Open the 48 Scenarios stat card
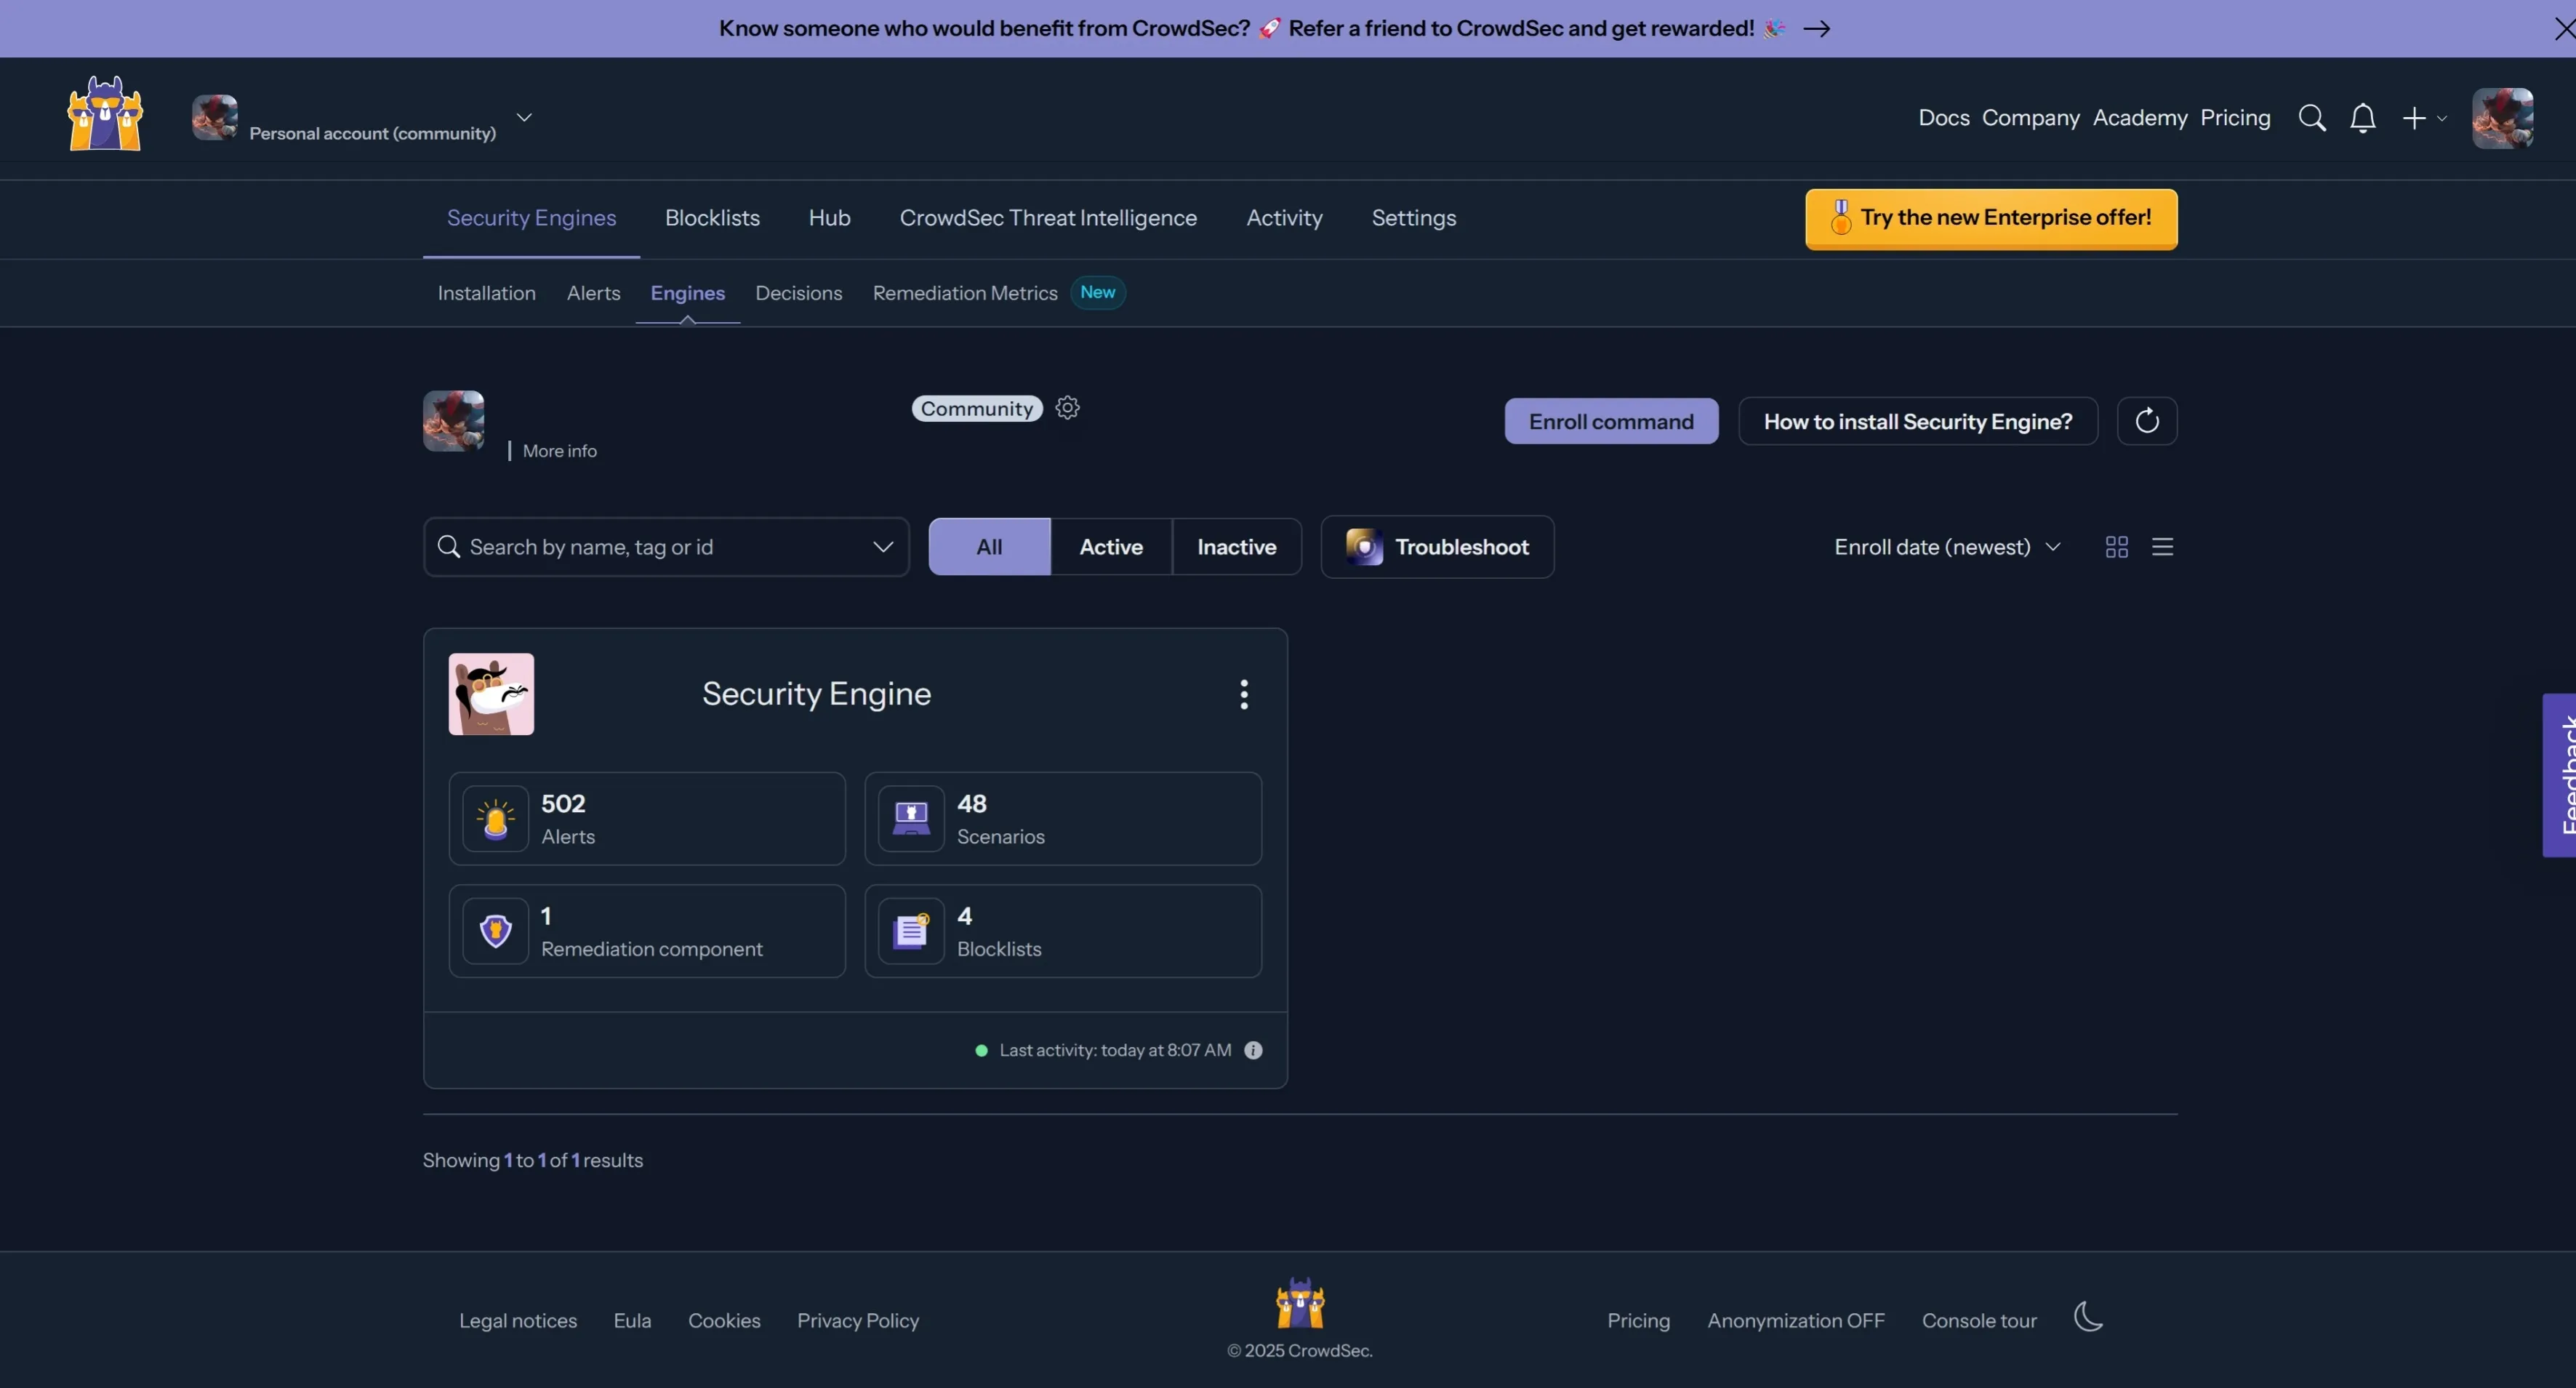This screenshot has width=2576, height=1388. point(1062,818)
